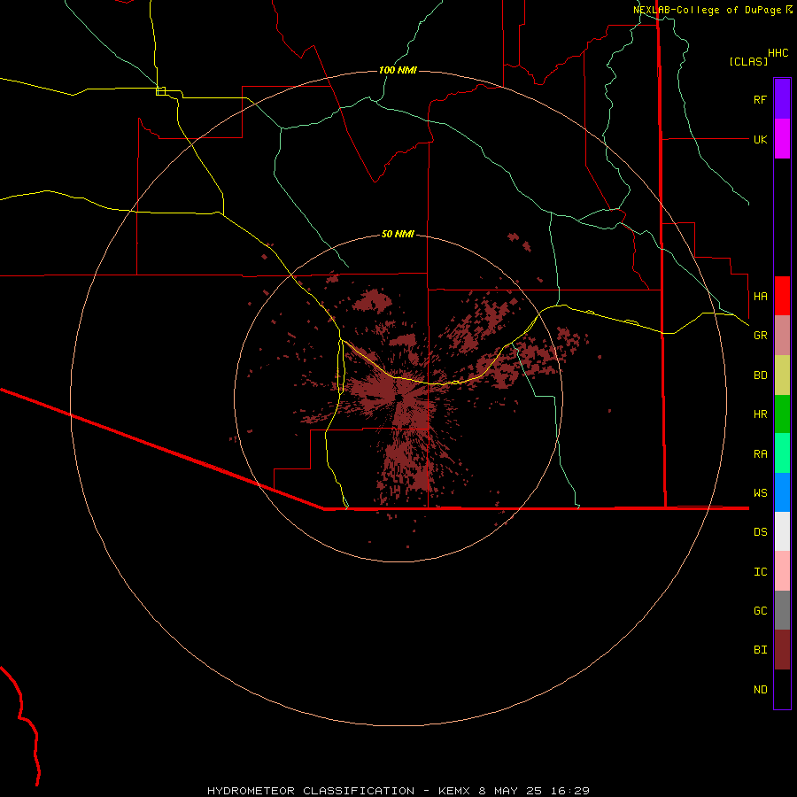Click the BI legend label

[x=760, y=650]
